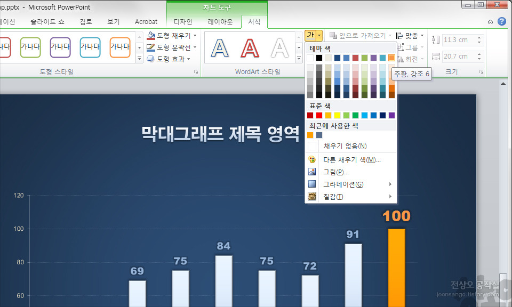The width and height of the screenshot is (512, 307).
Task: Click the 20.7 cm width field
Action: (459, 56)
